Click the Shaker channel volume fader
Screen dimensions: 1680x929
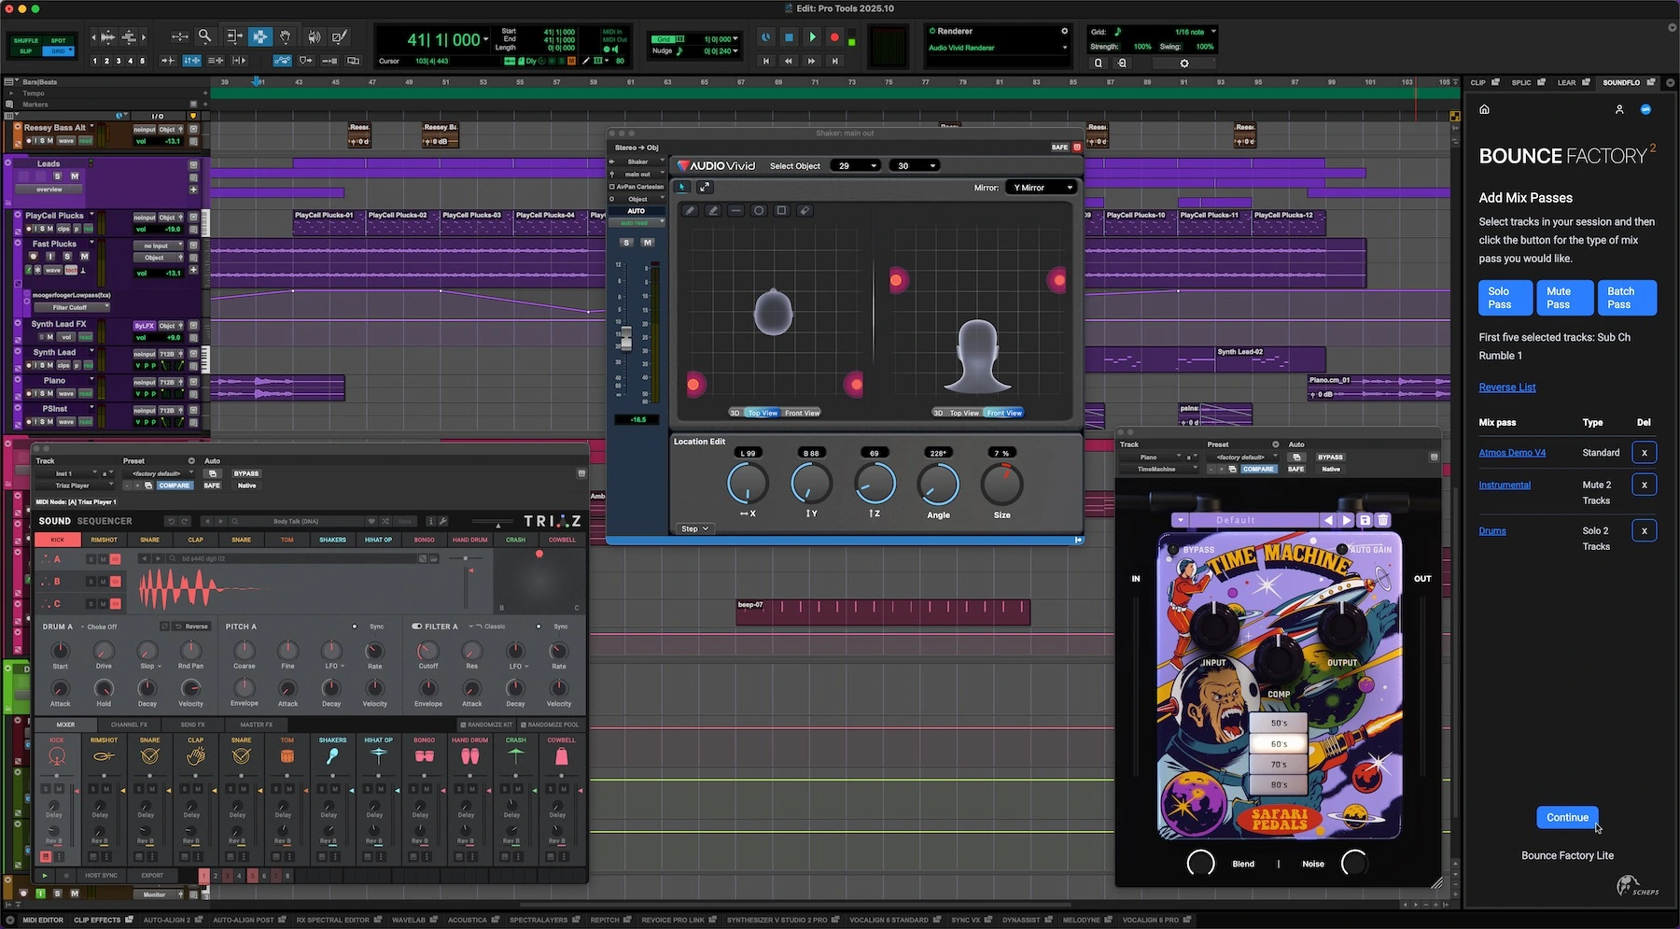point(626,338)
